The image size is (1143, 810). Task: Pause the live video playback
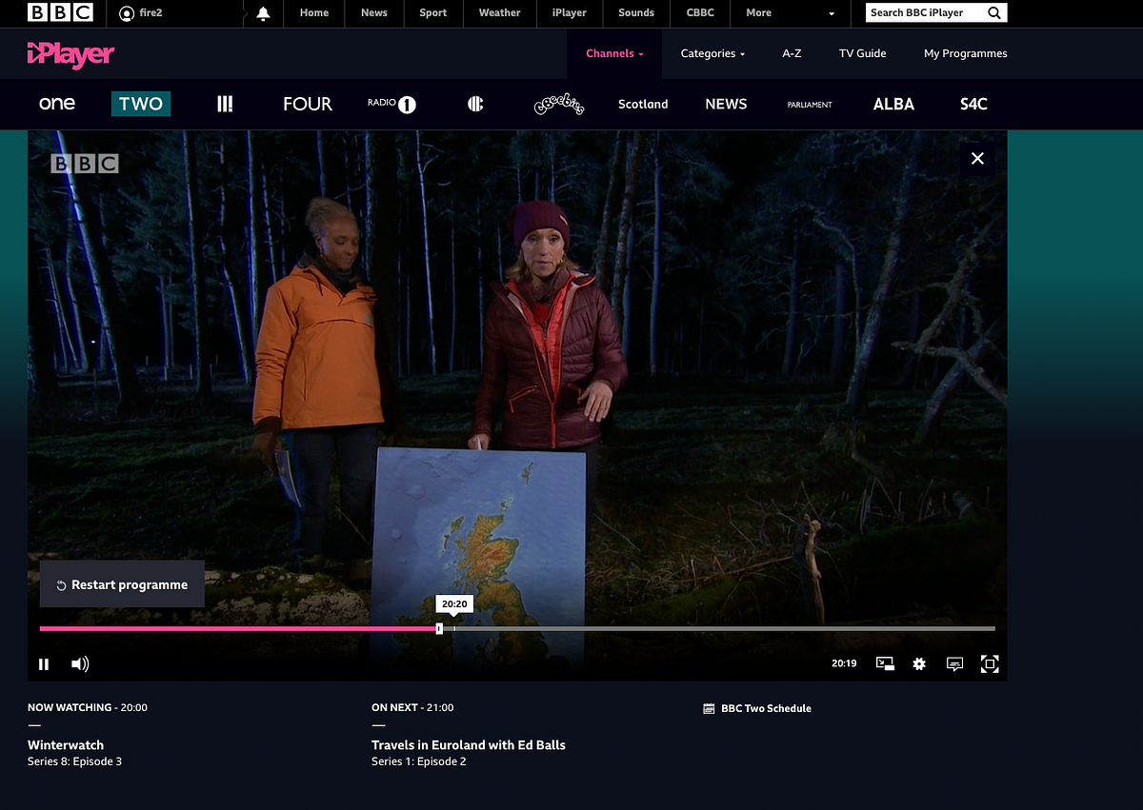44,664
